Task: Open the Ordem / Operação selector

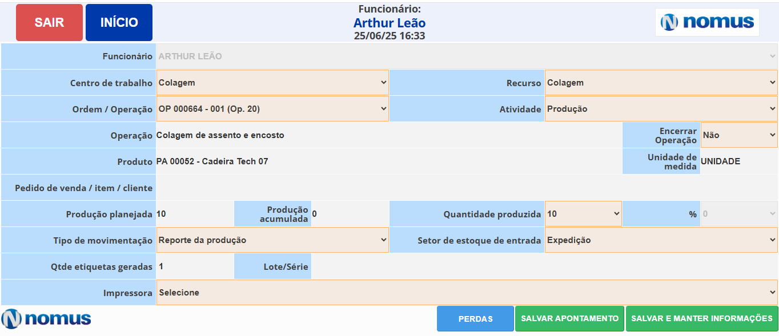Action: point(272,109)
